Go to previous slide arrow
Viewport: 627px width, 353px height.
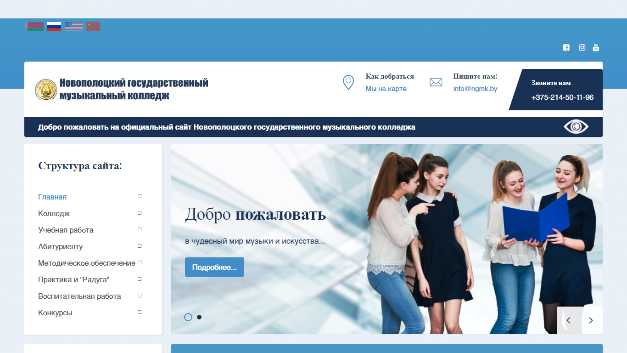(x=568, y=320)
